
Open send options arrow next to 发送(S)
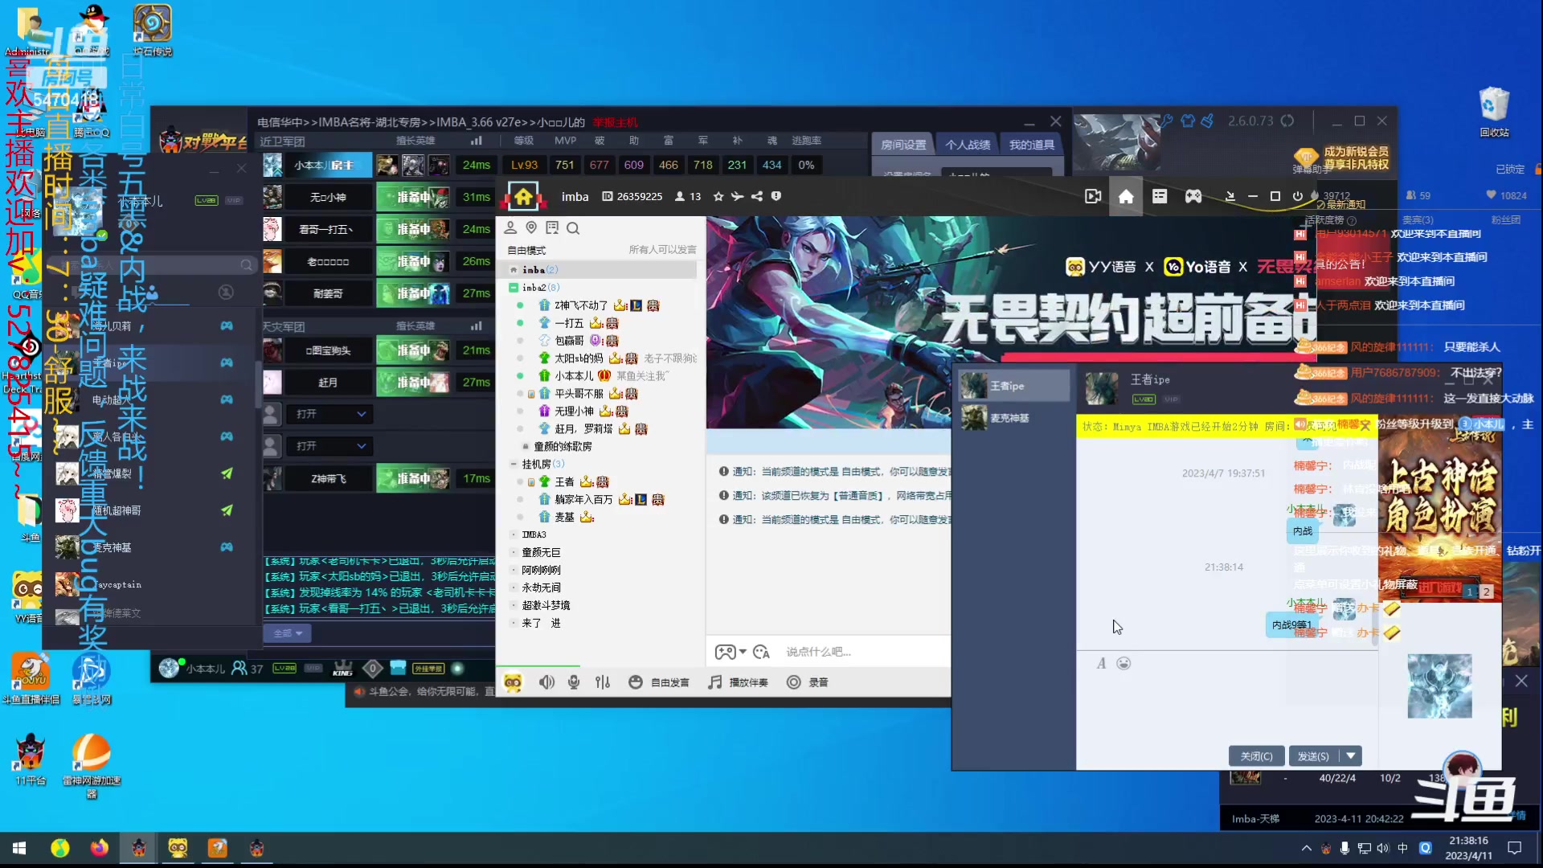click(x=1351, y=755)
